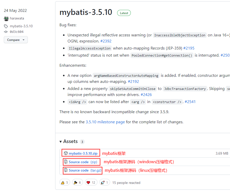Screen dimensions: 230x193
Task: Open the Compare dropdown
Action: [16, 40]
